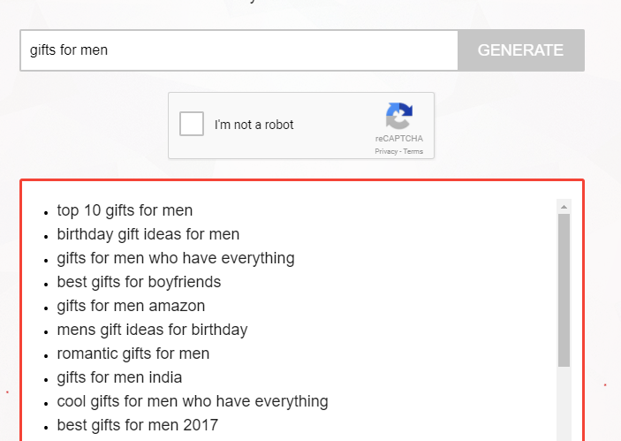
Task: Choose best gifts for boyfriends suggestion
Action: [139, 282]
